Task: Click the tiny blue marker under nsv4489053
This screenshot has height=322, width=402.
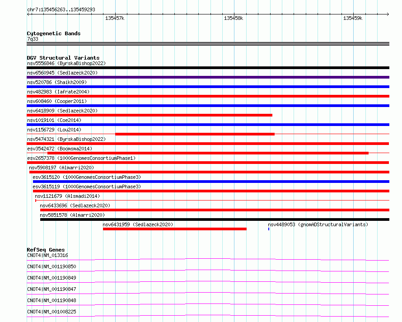Action: (x=269, y=229)
